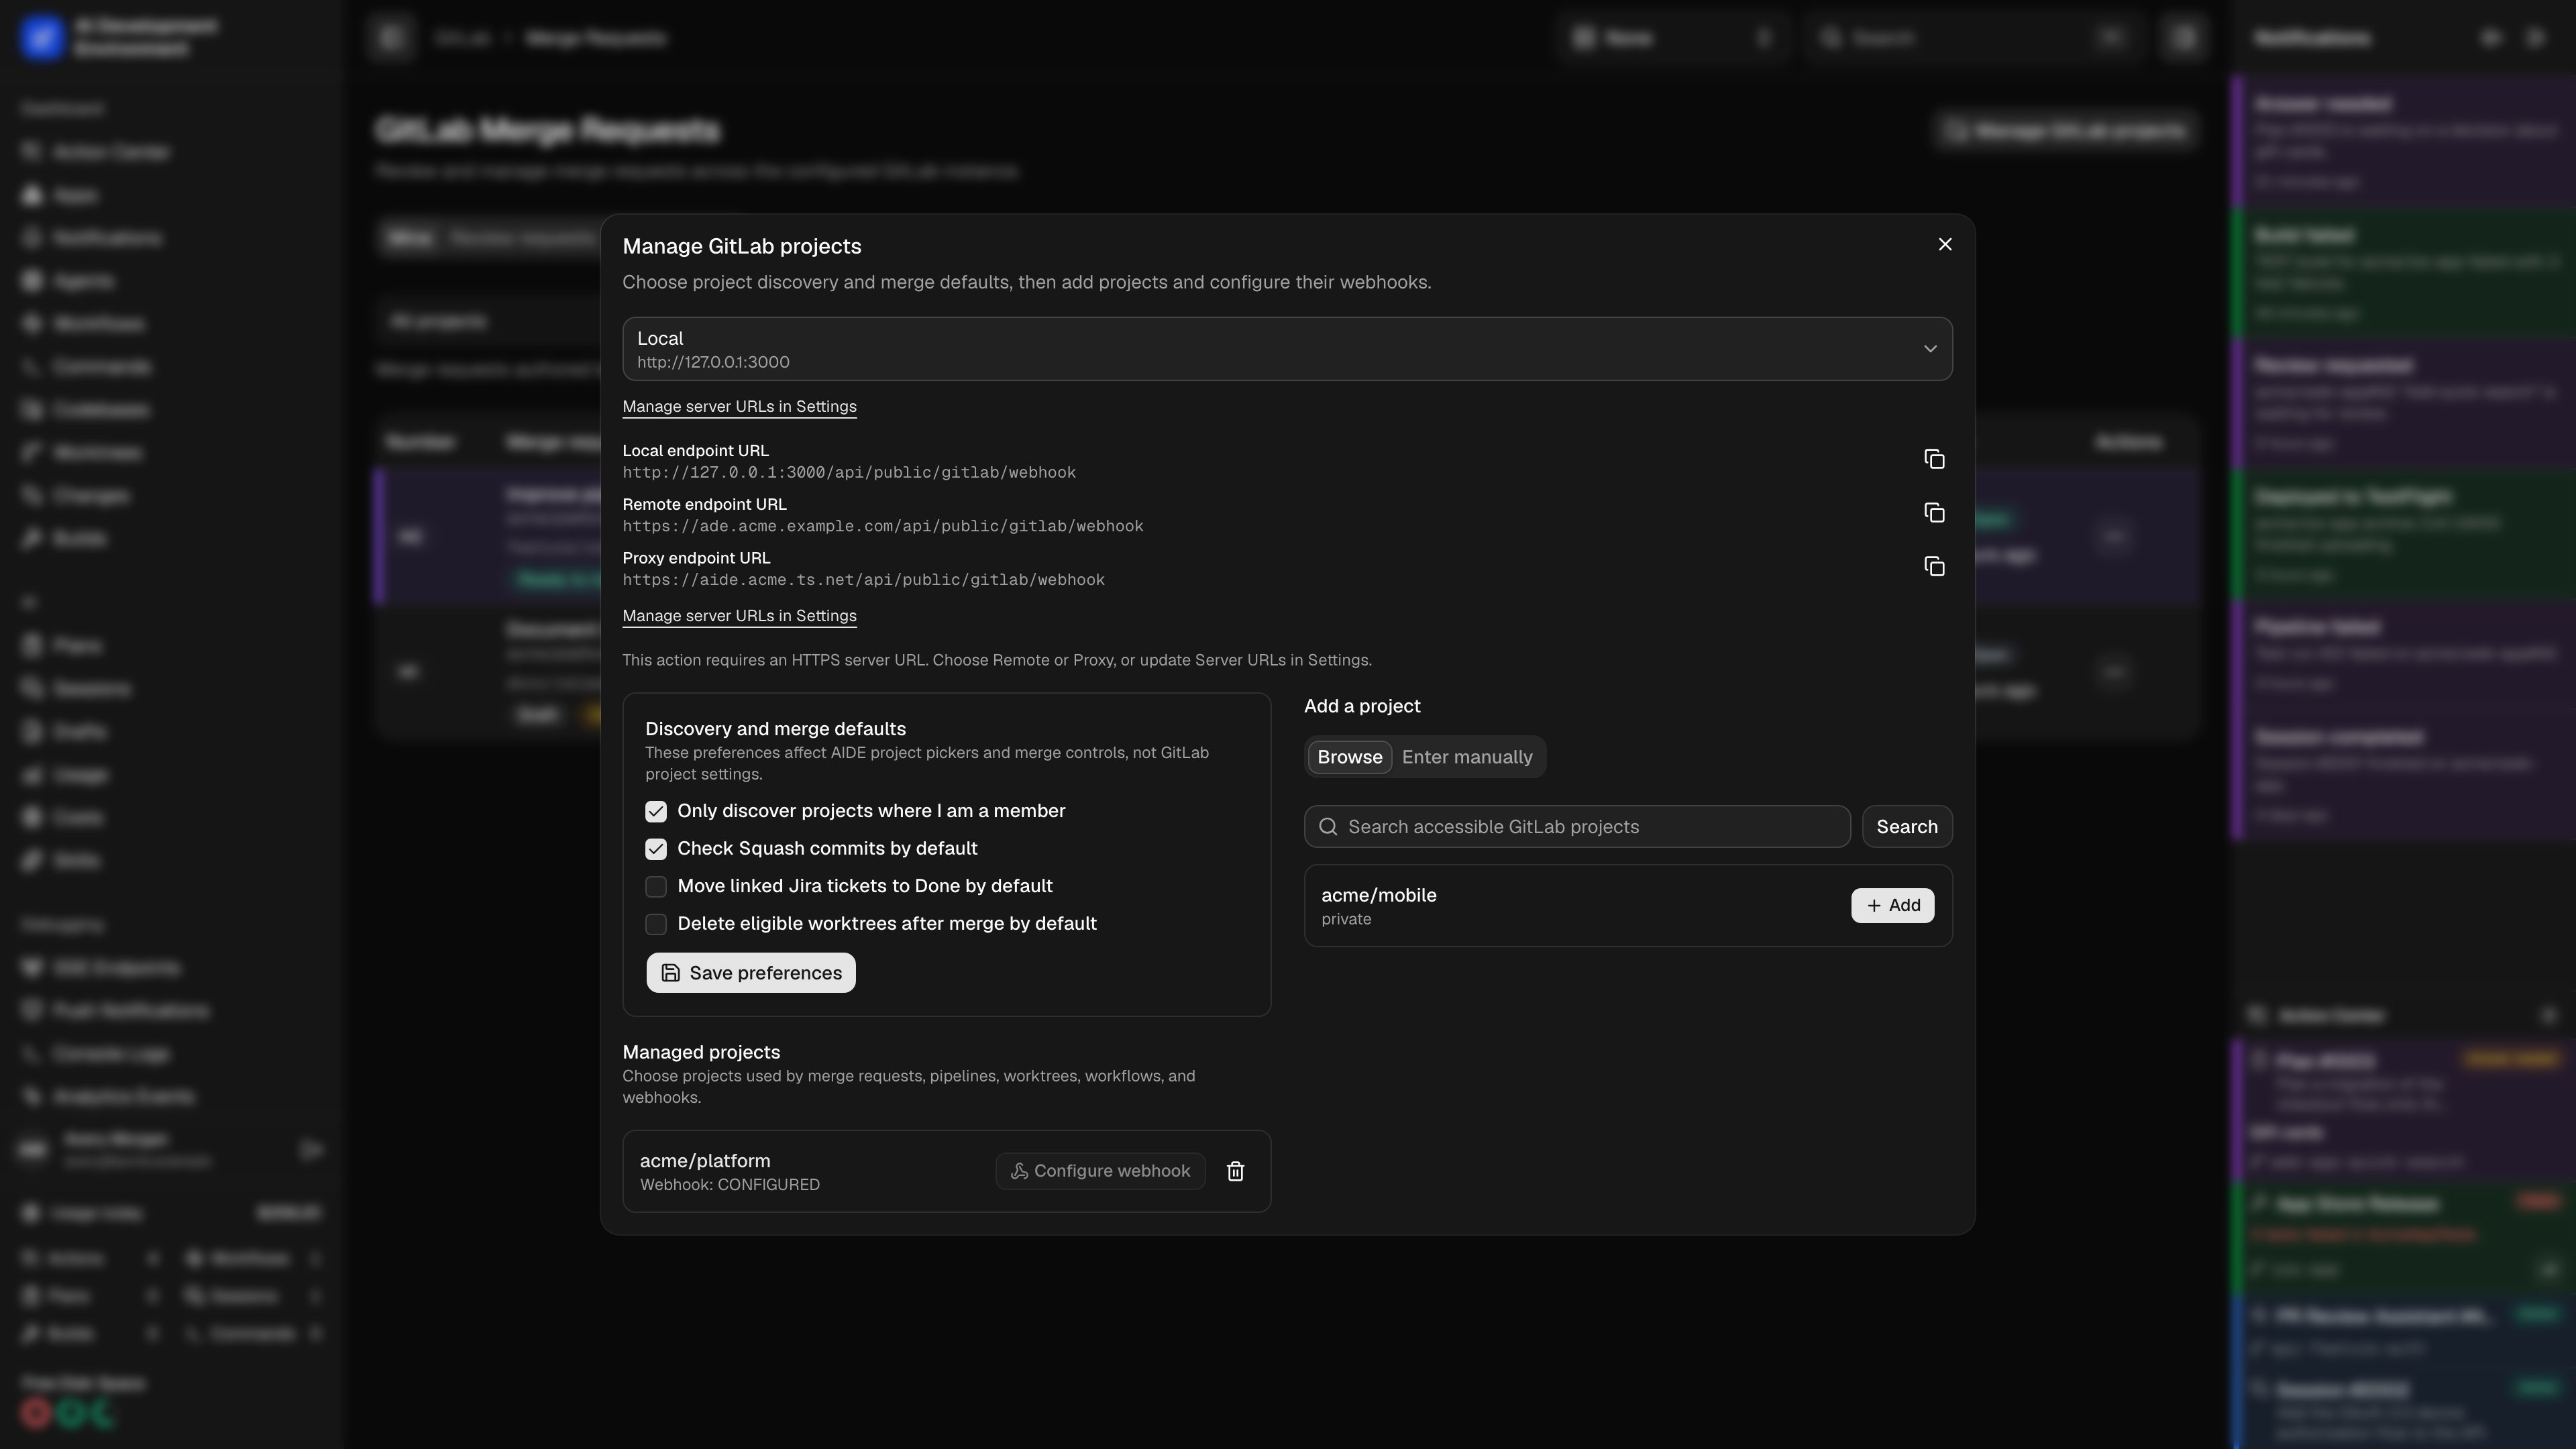This screenshot has height=1449, width=2576.
Task: Switch to the Enter manually tab
Action: (x=1467, y=757)
